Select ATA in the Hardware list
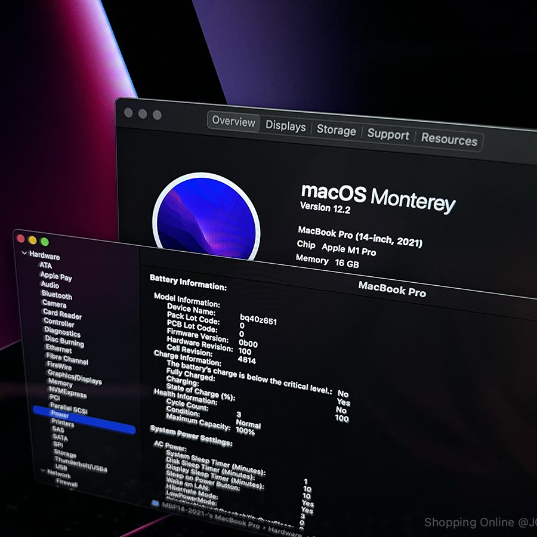This screenshot has width=537, height=537. point(45,265)
